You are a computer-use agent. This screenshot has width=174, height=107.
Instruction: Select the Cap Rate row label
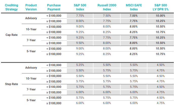(11, 35)
